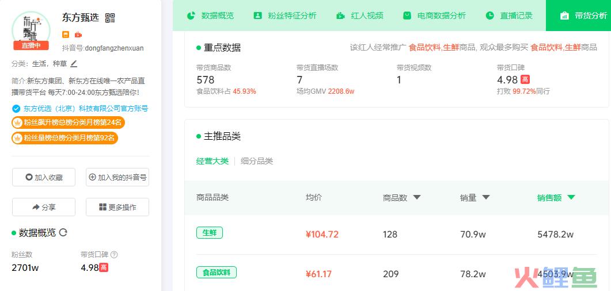This screenshot has height=291, width=611.
Task: Click the 均价 column header
Action: click(x=314, y=197)
